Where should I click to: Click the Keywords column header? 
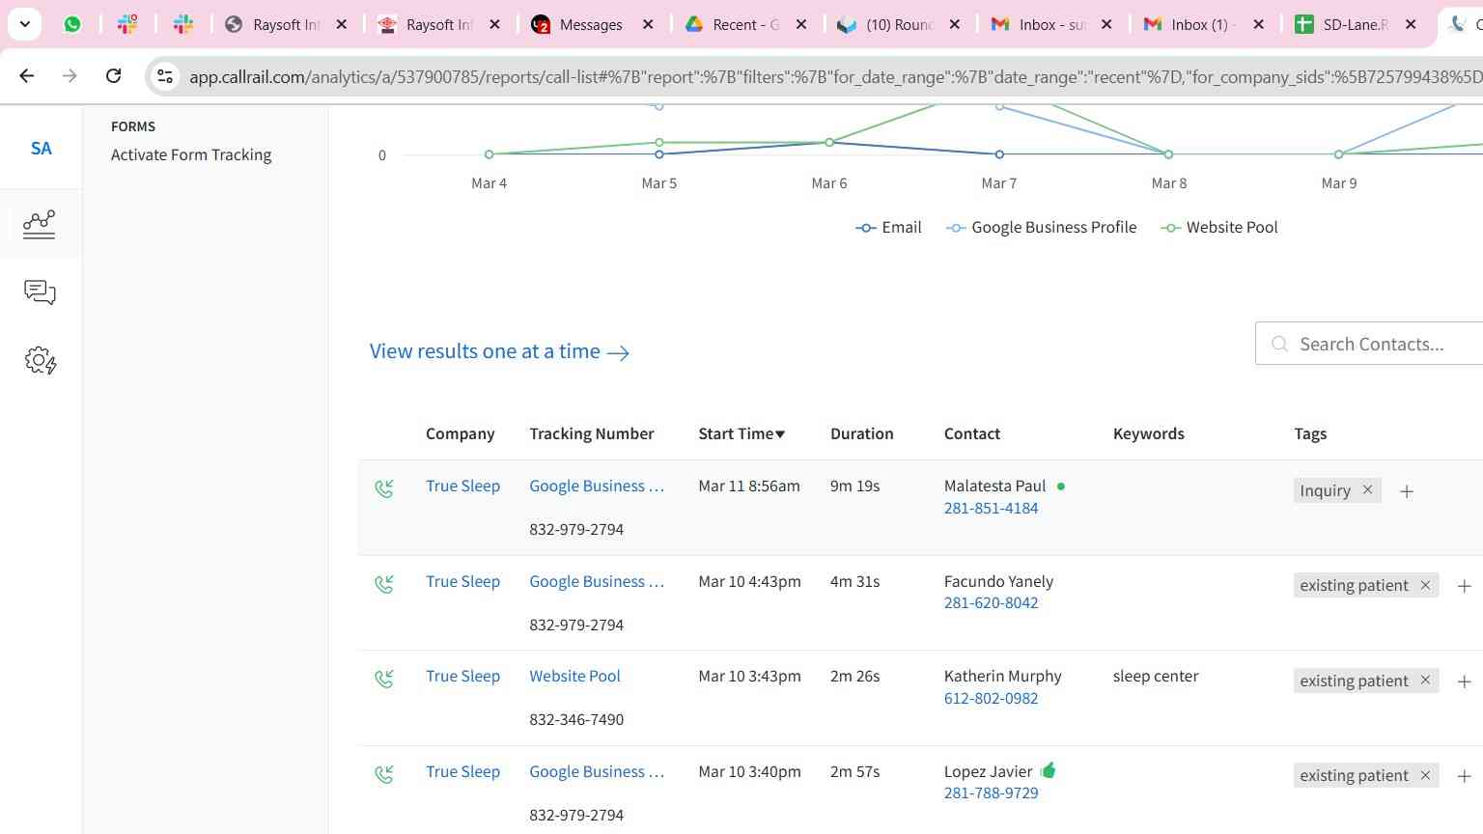(x=1148, y=433)
